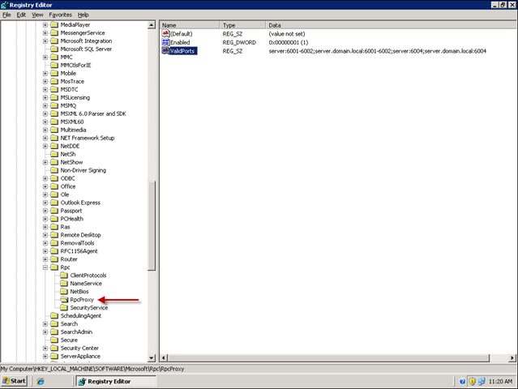Viewport: 518px width, 389px height.
Task: Click the security shield tray icon
Action: pyautogui.click(x=472, y=382)
